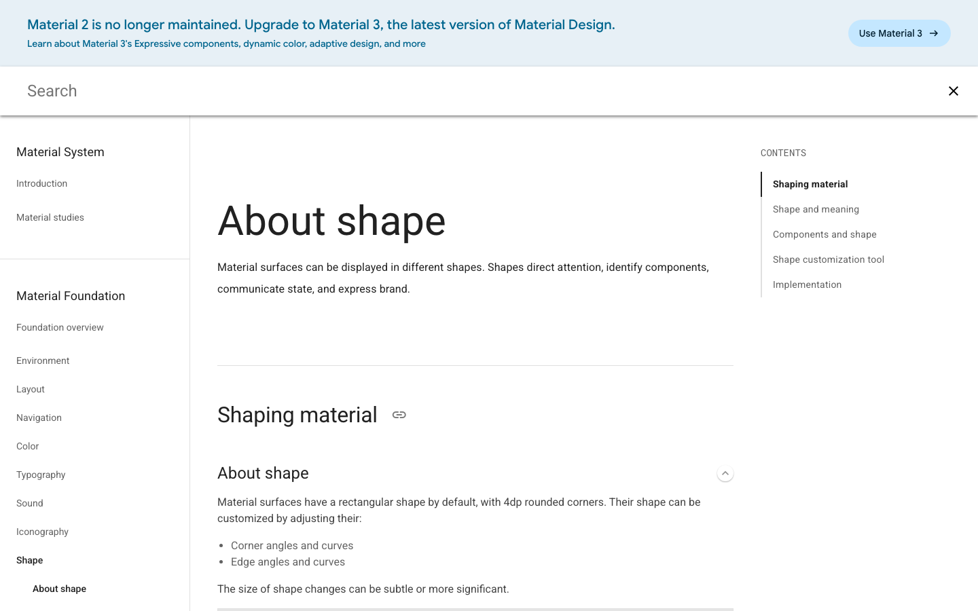The width and height of the screenshot is (978, 611).
Task: Open Material studies in the sidebar
Action: pos(50,217)
